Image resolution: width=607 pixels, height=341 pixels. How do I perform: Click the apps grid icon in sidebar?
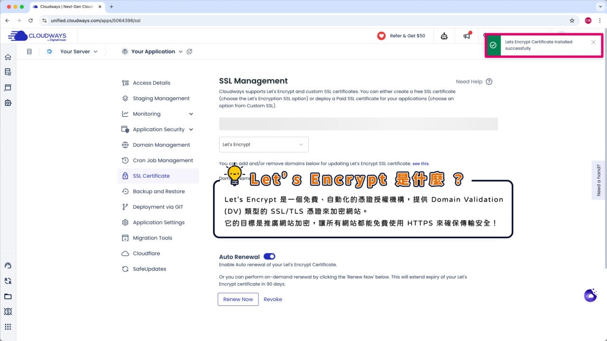coord(8,327)
